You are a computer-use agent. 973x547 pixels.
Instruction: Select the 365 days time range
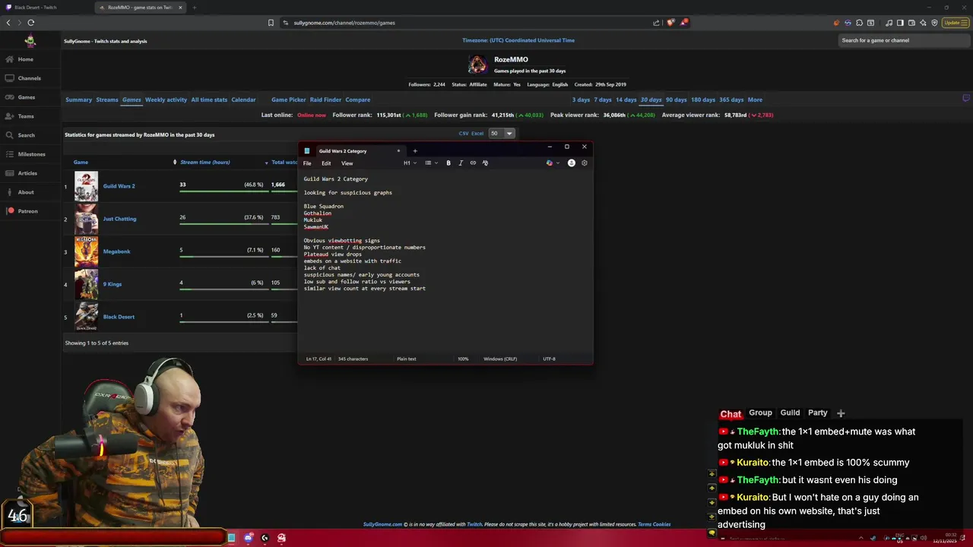pos(731,100)
